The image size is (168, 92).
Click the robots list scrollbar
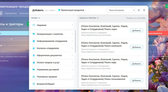[x=147, y=48]
